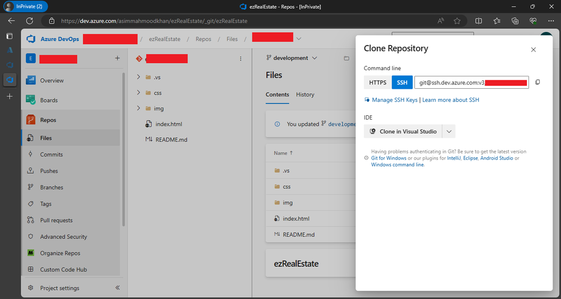The height and width of the screenshot is (299, 561).
Task: Open Learn more about SSH link
Action: point(450,100)
